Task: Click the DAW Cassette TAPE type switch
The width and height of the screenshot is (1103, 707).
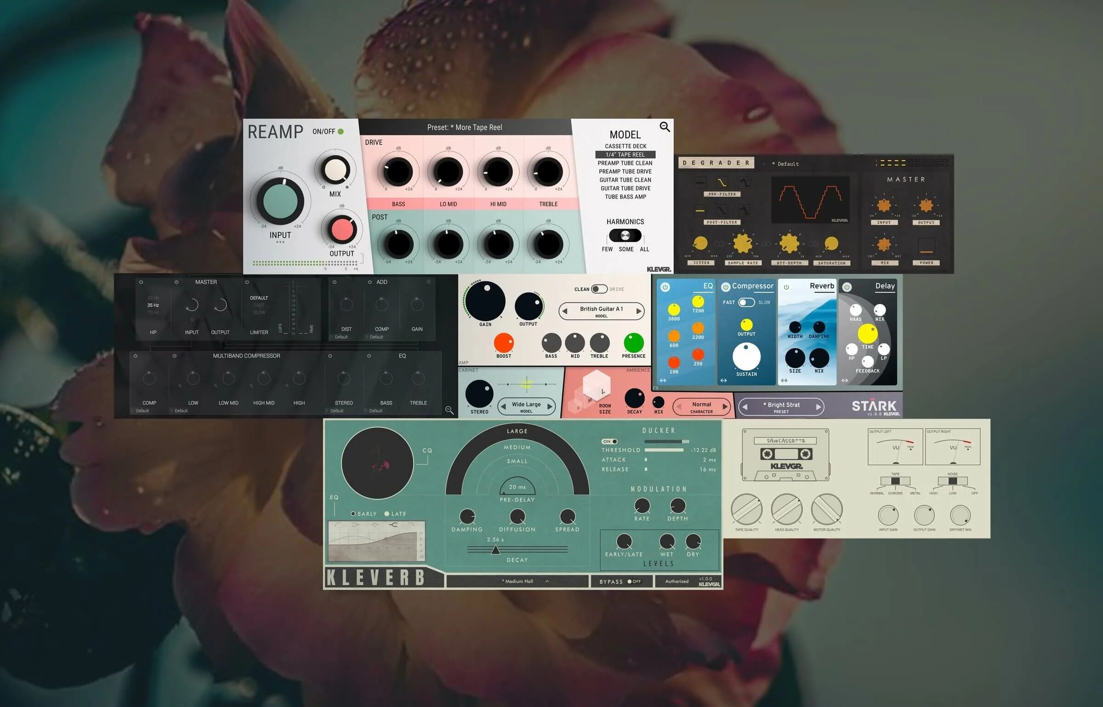Action: click(x=895, y=481)
